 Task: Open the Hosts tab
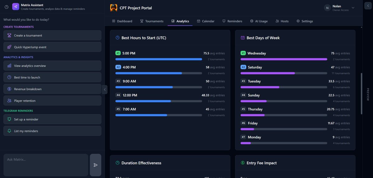coord(282,21)
